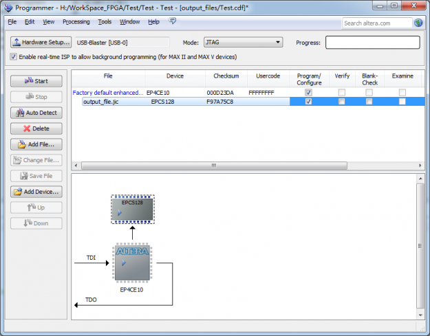430x336 pixels.
Task: Click checksum F97A75C8
Action: pyautogui.click(x=220, y=102)
